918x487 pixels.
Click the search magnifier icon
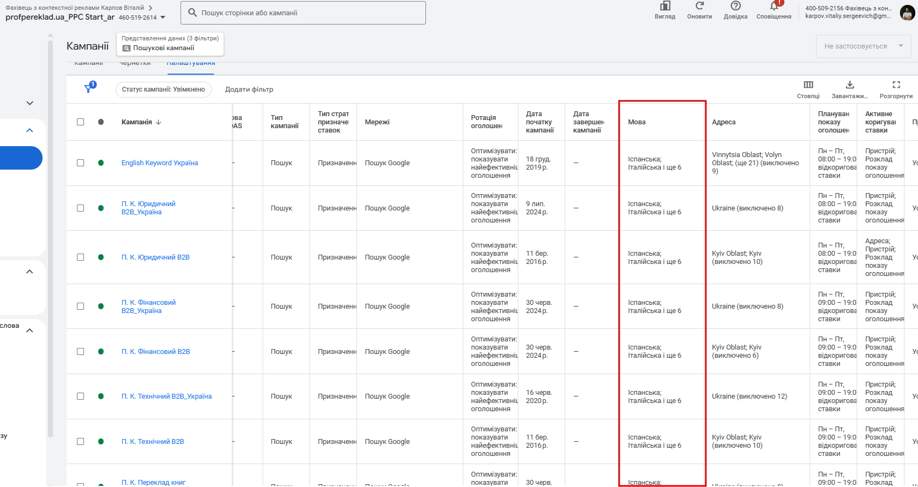coord(193,12)
